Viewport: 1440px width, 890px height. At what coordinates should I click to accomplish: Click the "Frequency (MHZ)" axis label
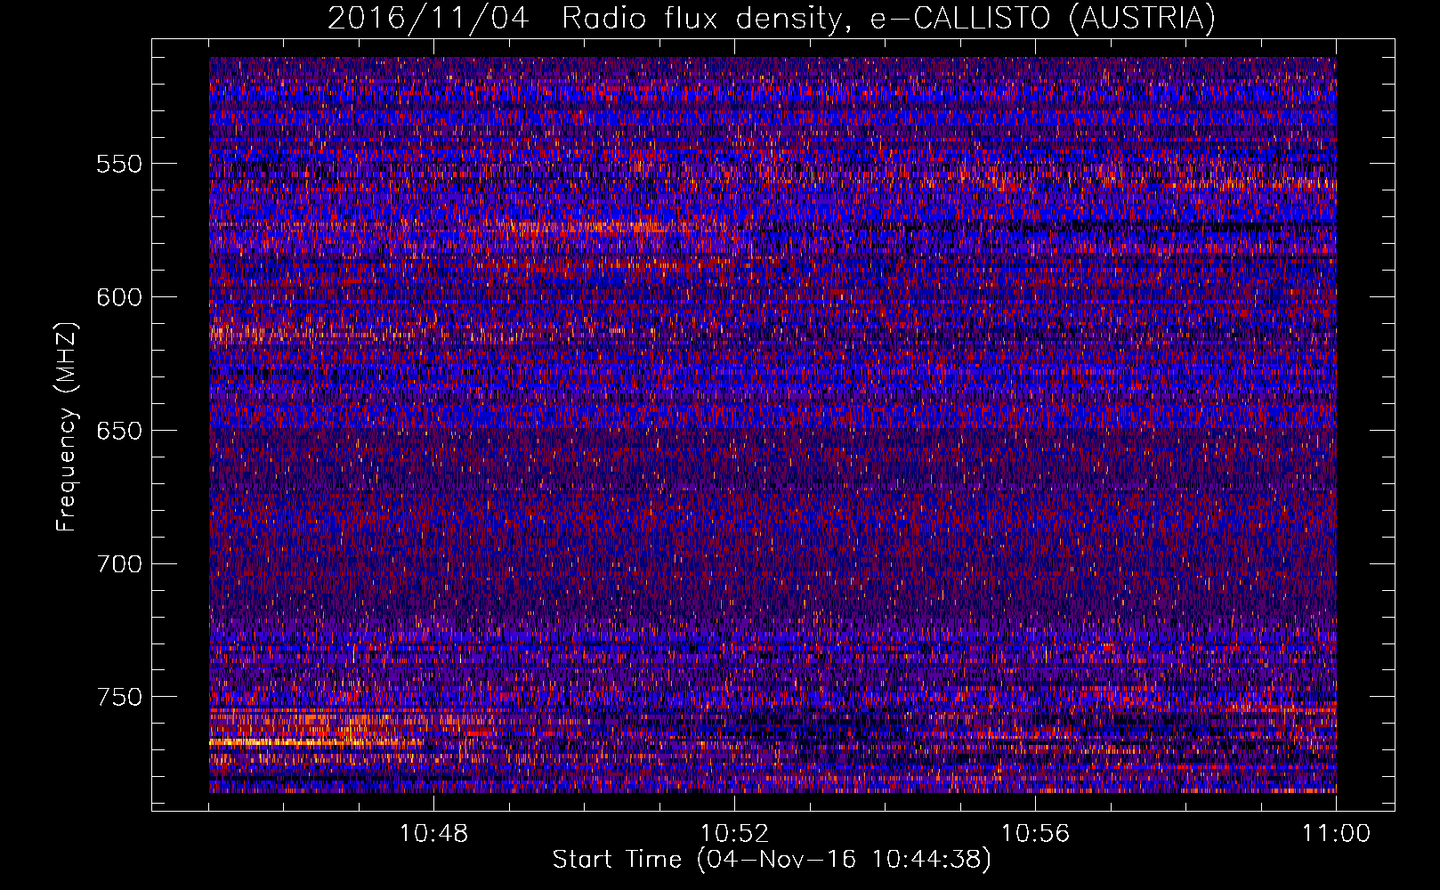[67, 426]
